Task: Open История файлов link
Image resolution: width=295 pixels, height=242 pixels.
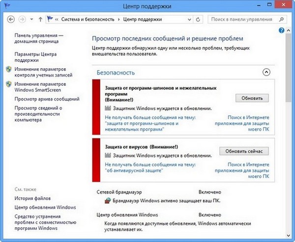Action: click(32, 198)
